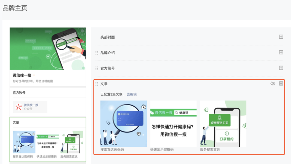This screenshot has width=291, height=164.
Task: Click 已配置3篇文章 status text
Action: 111,94
